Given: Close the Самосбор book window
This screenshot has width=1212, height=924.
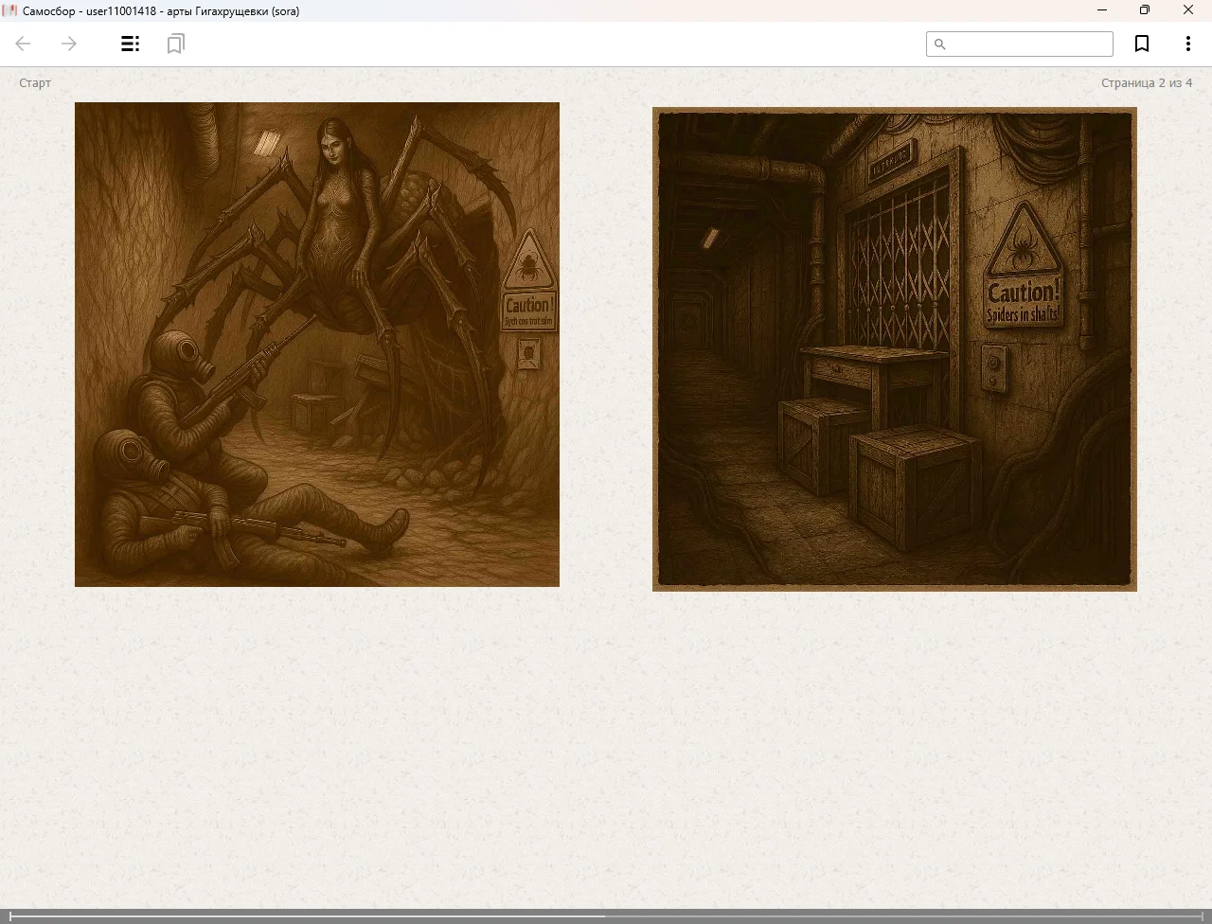Looking at the screenshot, I should pos(1188,10).
